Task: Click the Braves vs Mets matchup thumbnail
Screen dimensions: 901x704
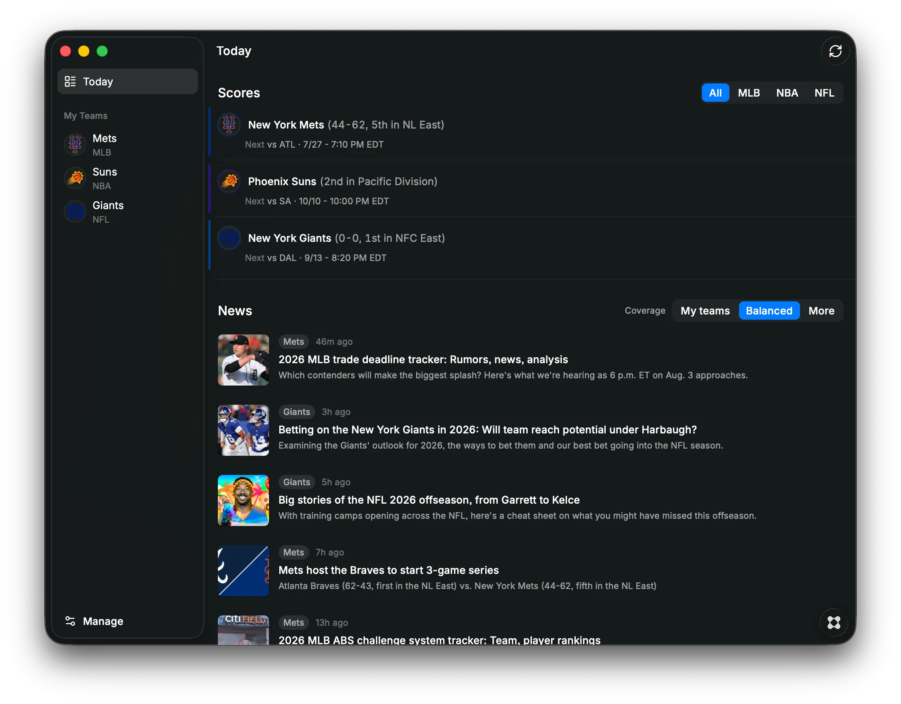Action: click(x=243, y=570)
